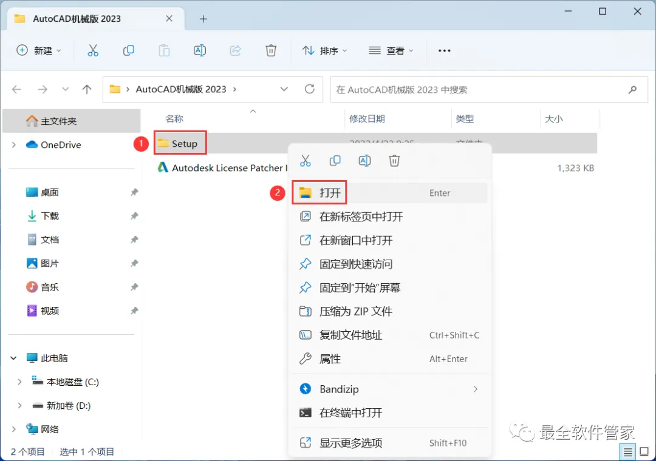The width and height of the screenshot is (656, 461).
Task: Click the Cut icon in the toolbar
Action: 93,50
